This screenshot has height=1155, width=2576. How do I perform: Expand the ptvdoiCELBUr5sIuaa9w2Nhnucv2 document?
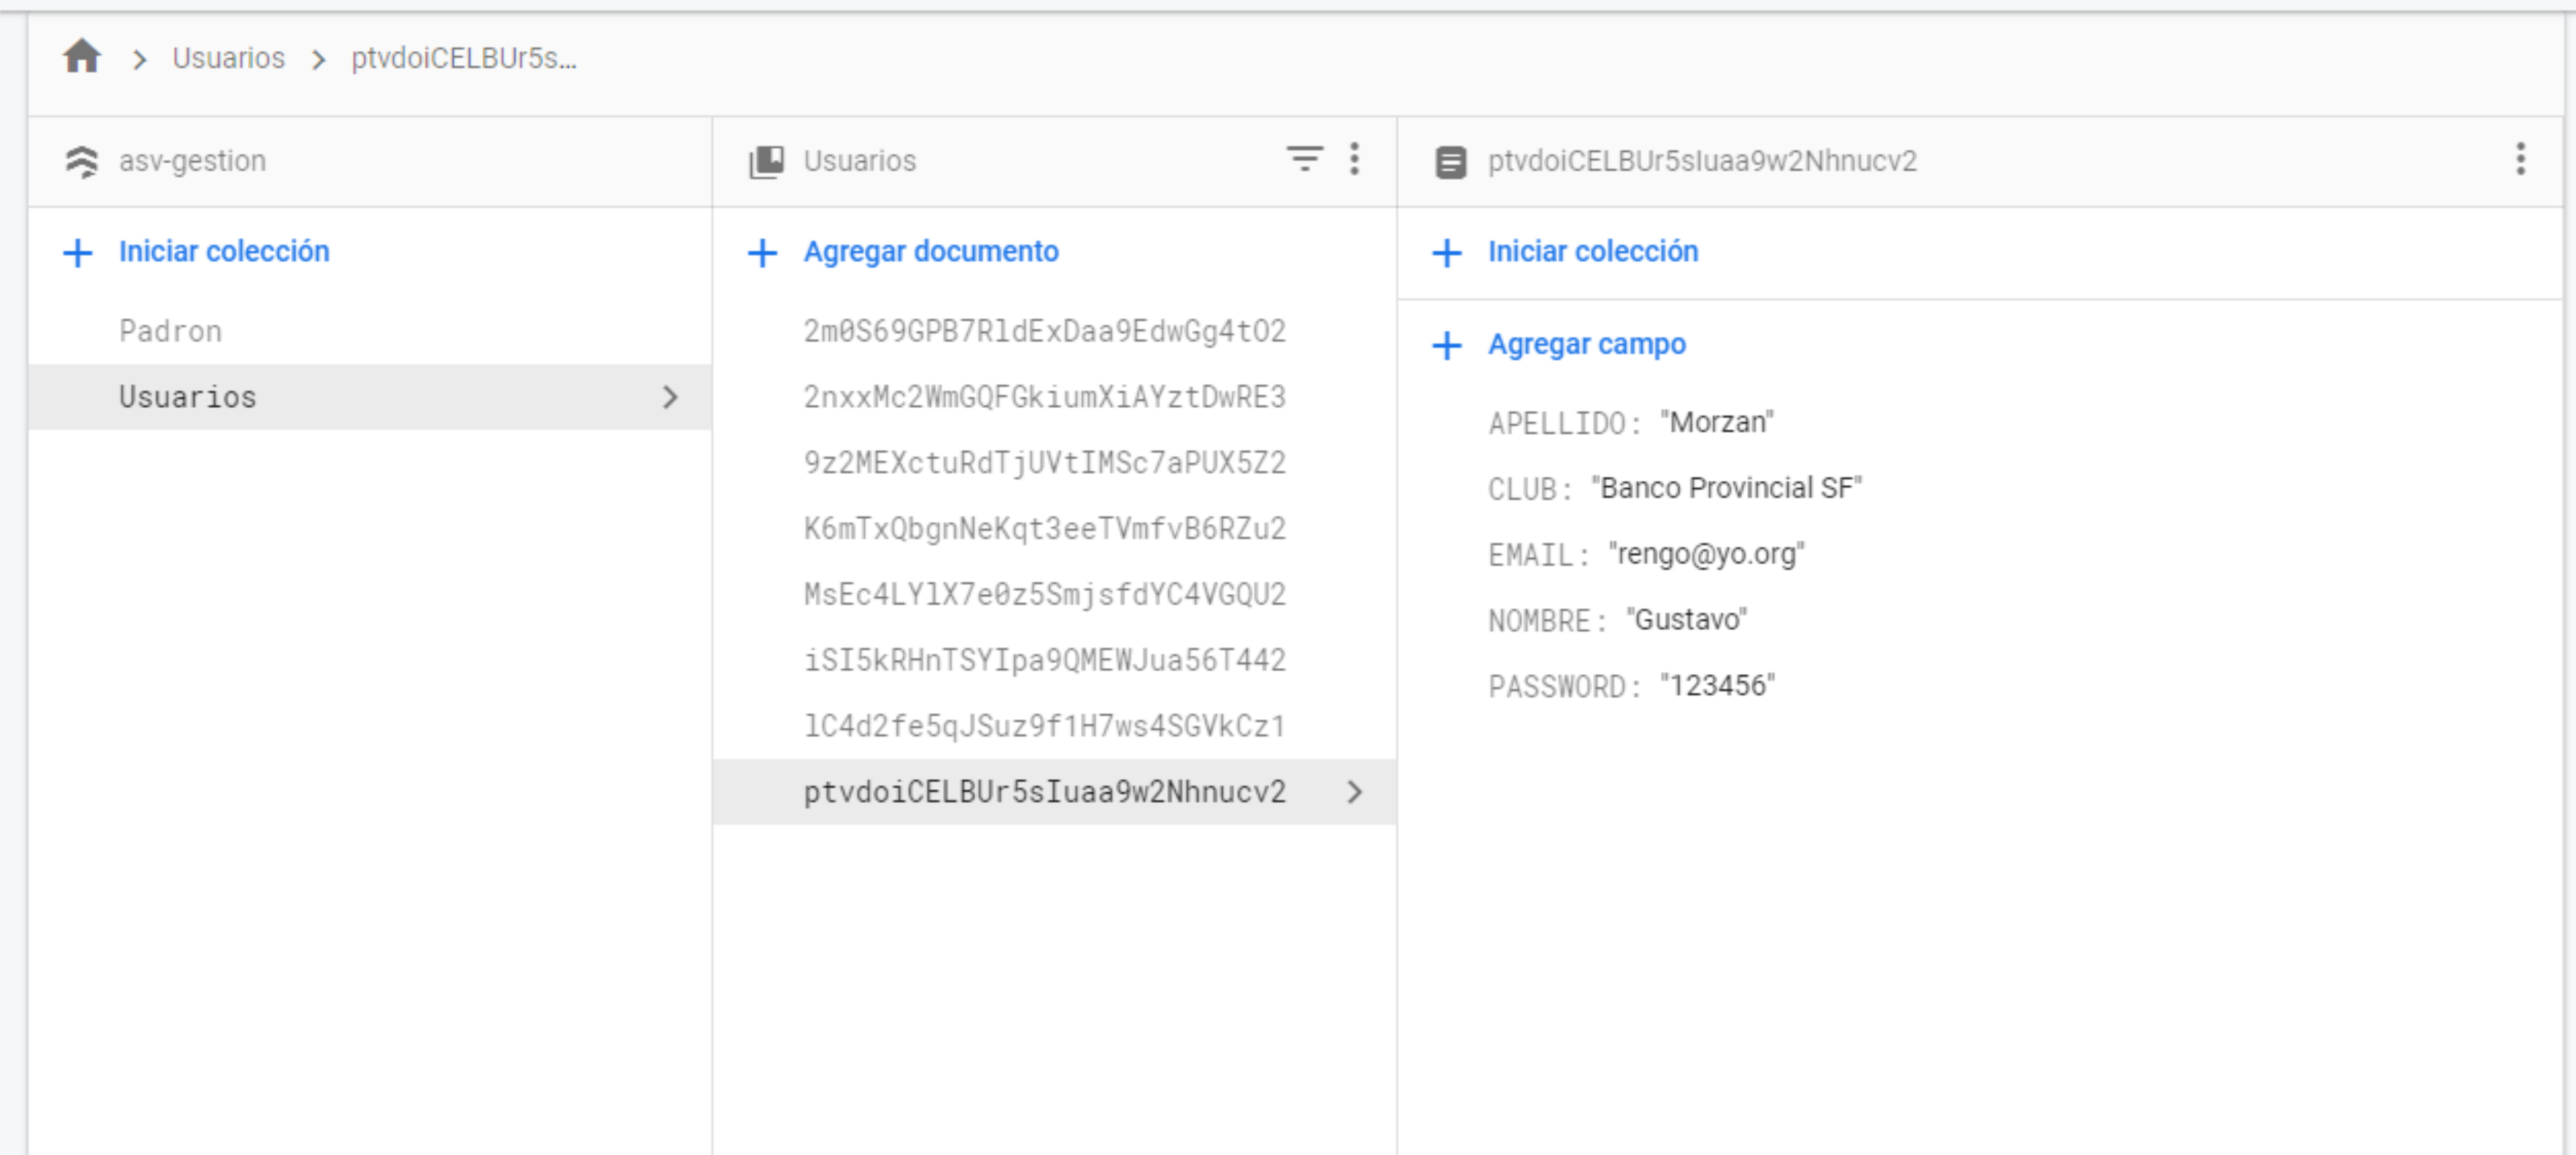(x=1355, y=792)
